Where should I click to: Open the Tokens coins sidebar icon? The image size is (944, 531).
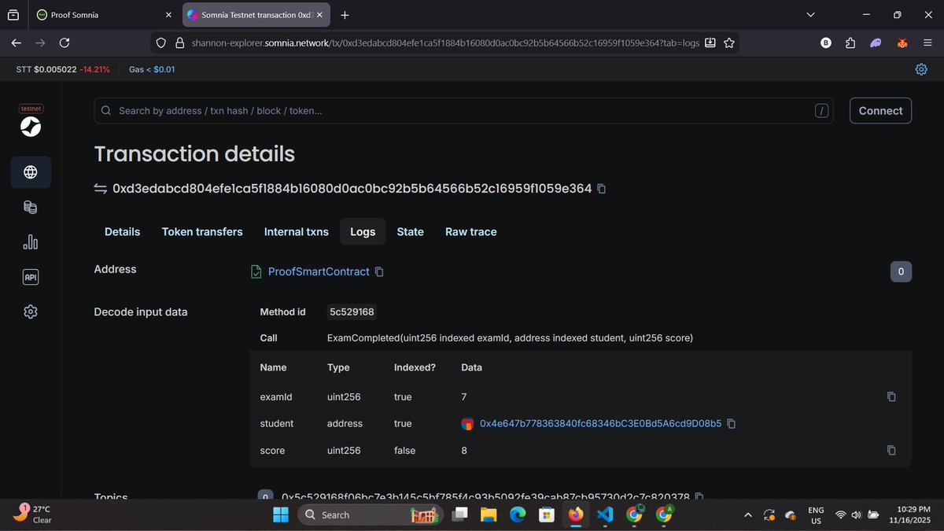pyautogui.click(x=31, y=208)
